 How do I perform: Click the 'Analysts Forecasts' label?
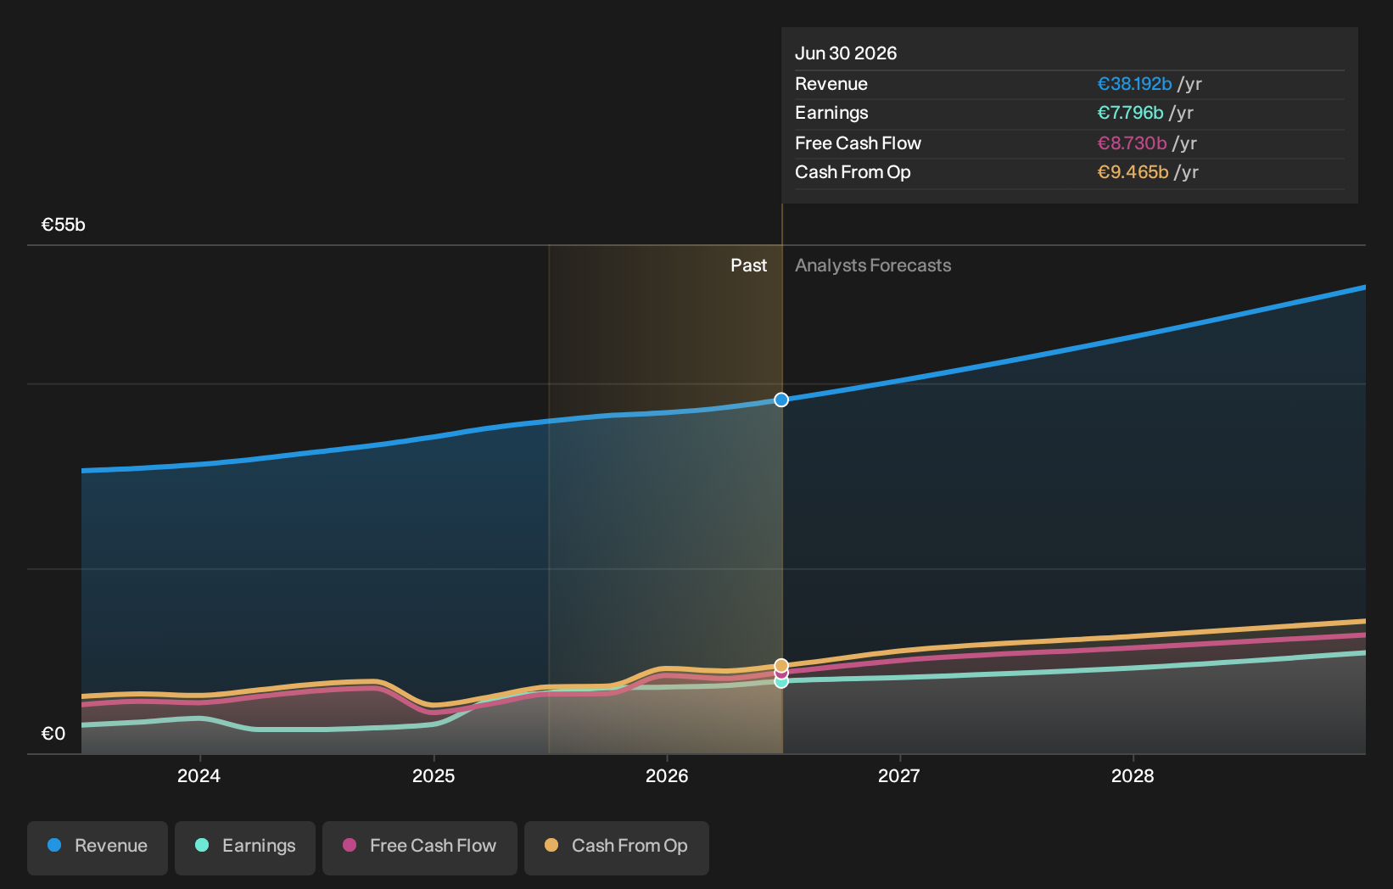point(873,266)
